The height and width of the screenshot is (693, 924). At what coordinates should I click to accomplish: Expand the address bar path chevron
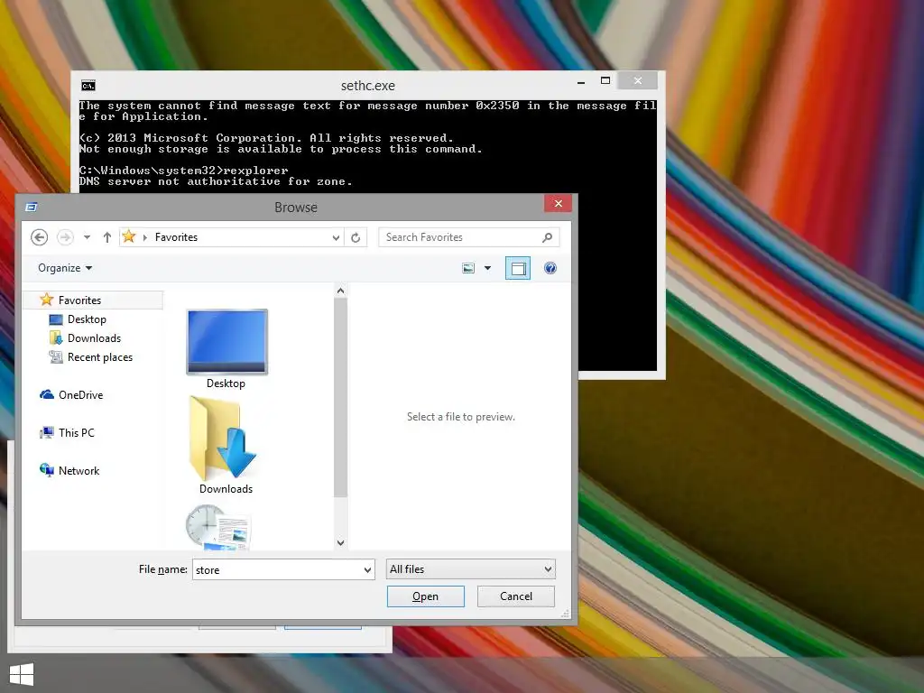point(145,237)
